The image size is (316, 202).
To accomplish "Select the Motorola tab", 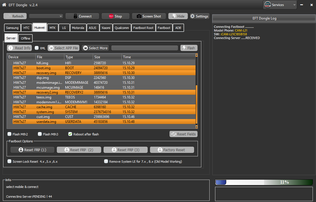I will coord(78,28).
